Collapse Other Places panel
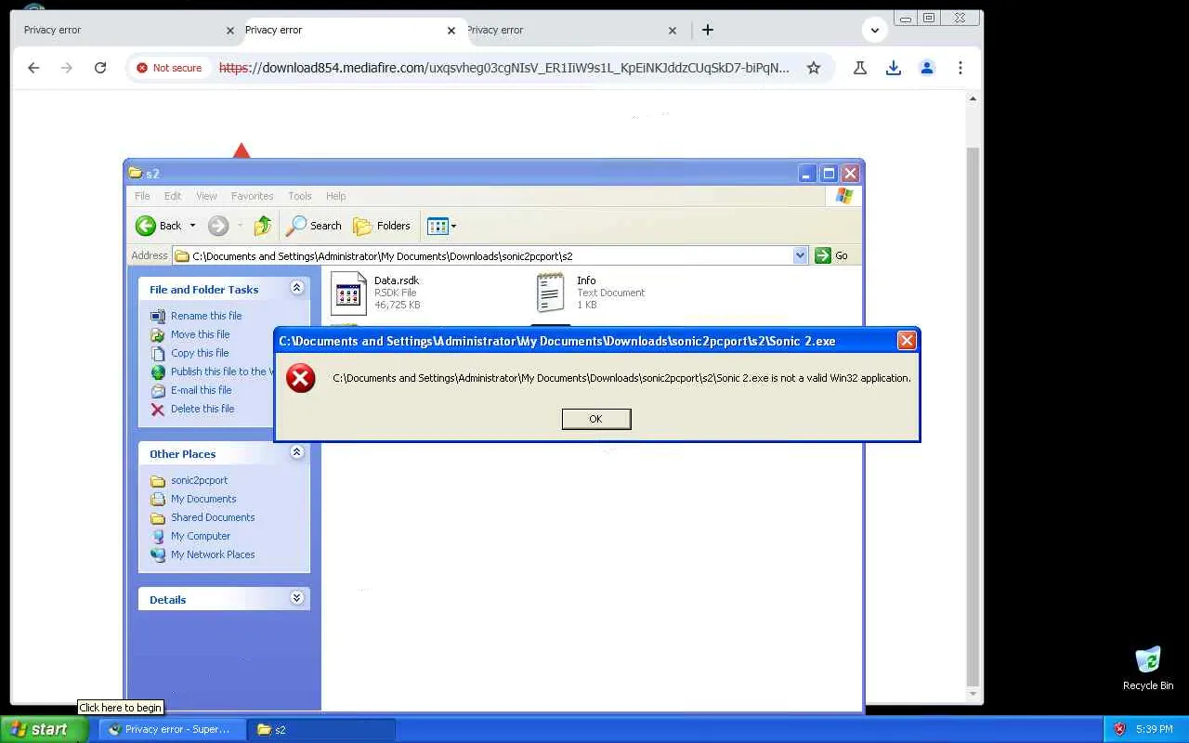This screenshot has width=1189, height=743. [x=297, y=452]
